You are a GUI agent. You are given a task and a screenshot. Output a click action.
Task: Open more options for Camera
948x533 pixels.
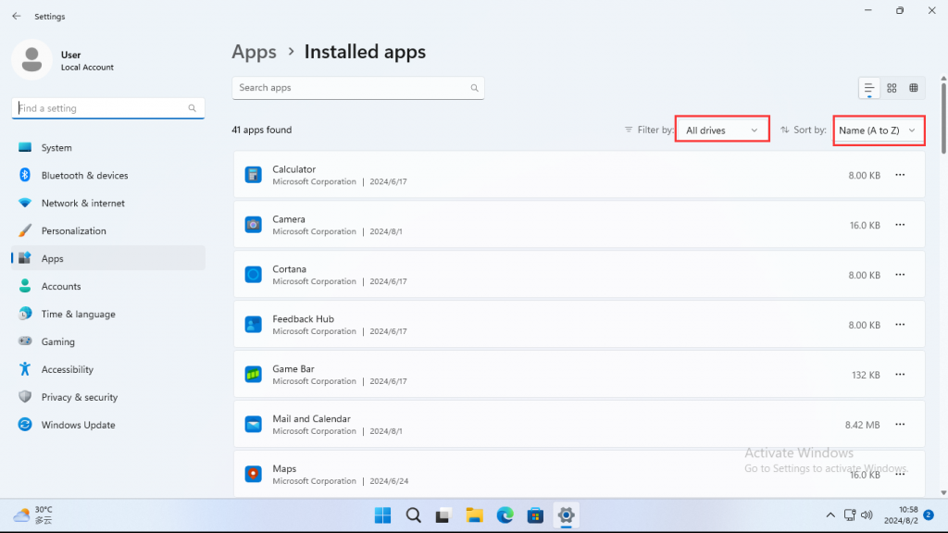900,225
